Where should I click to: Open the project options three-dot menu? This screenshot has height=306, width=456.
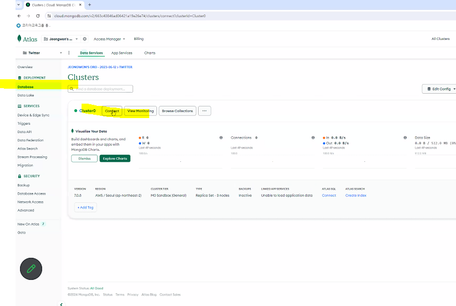click(x=69, y=53)
